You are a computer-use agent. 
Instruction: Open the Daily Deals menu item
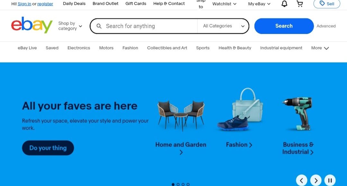click(x=74, y=4)
